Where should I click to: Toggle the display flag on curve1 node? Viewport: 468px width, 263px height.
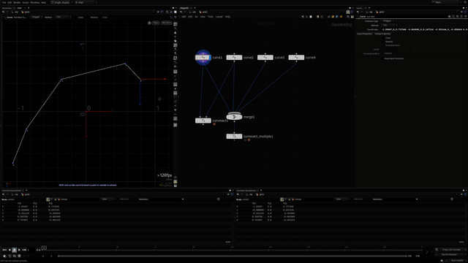click(x=210, y=58)
